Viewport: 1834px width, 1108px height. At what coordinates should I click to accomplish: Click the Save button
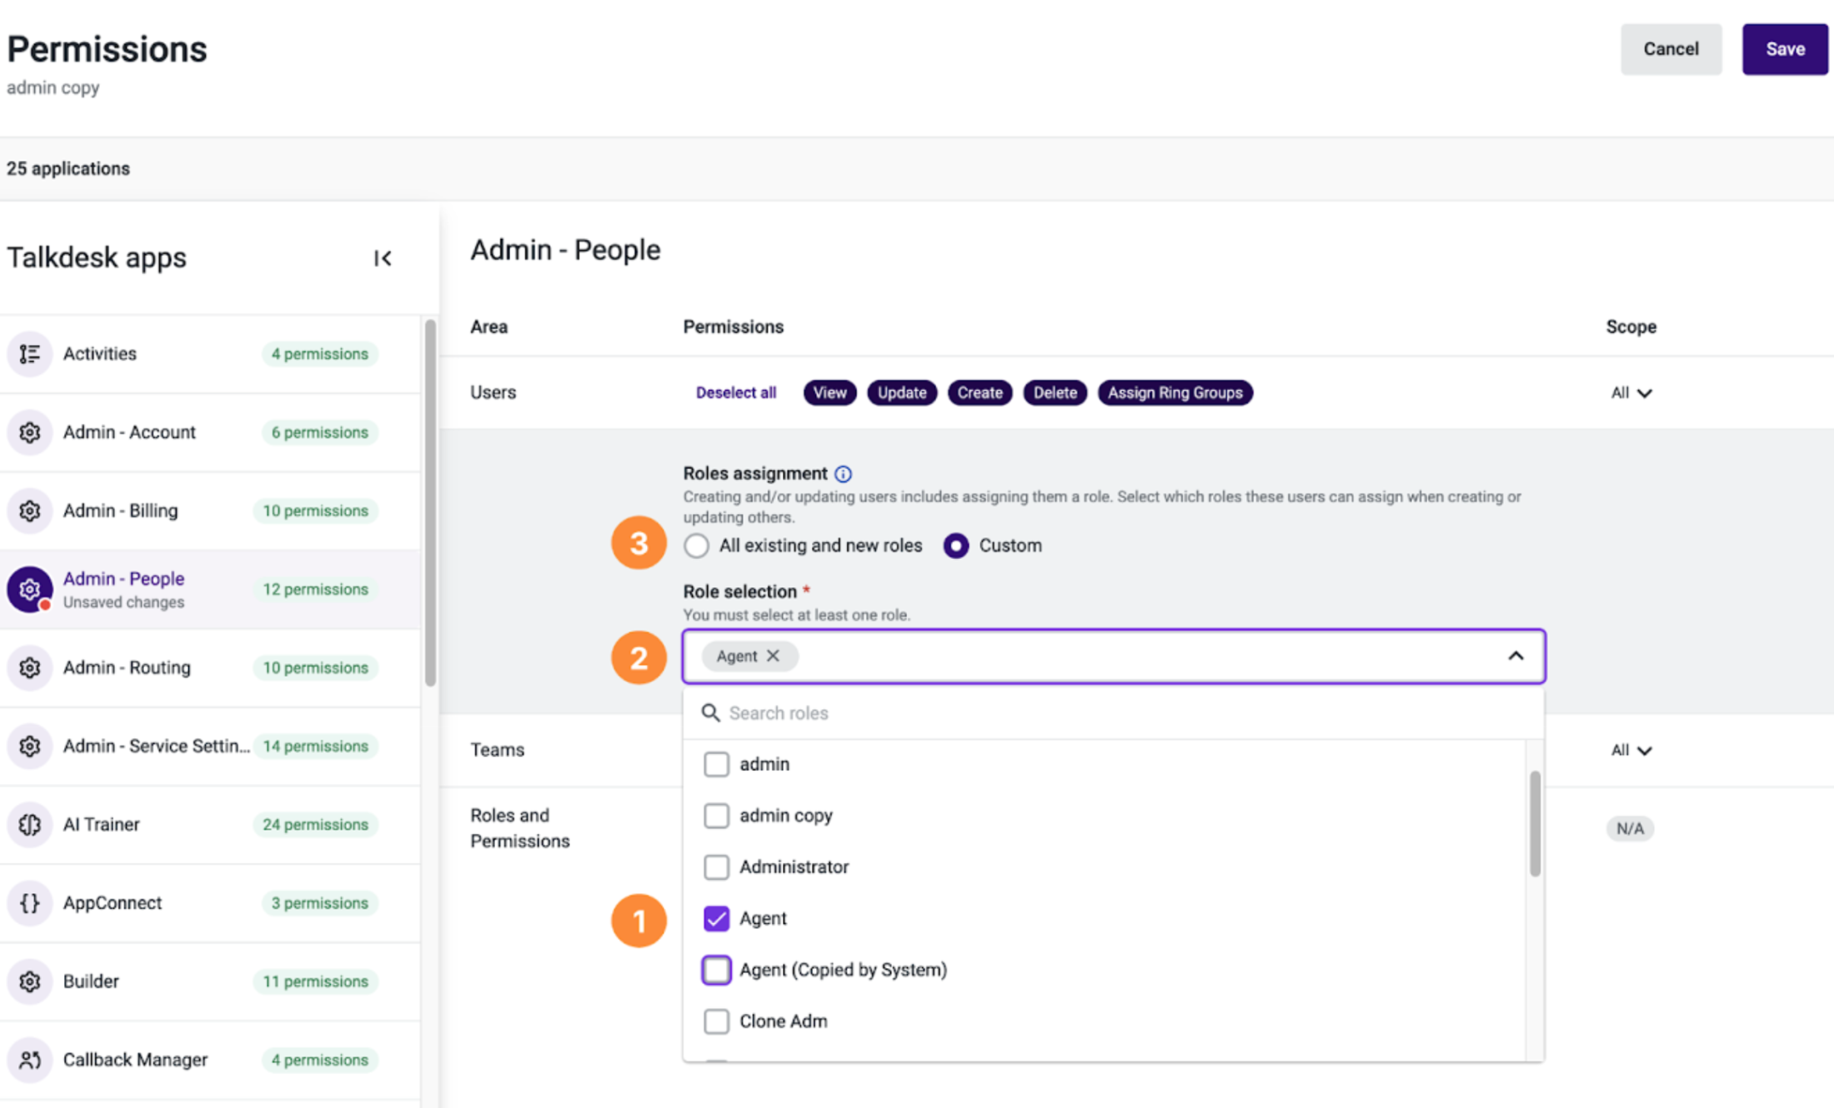click(x=1785, y=49)
